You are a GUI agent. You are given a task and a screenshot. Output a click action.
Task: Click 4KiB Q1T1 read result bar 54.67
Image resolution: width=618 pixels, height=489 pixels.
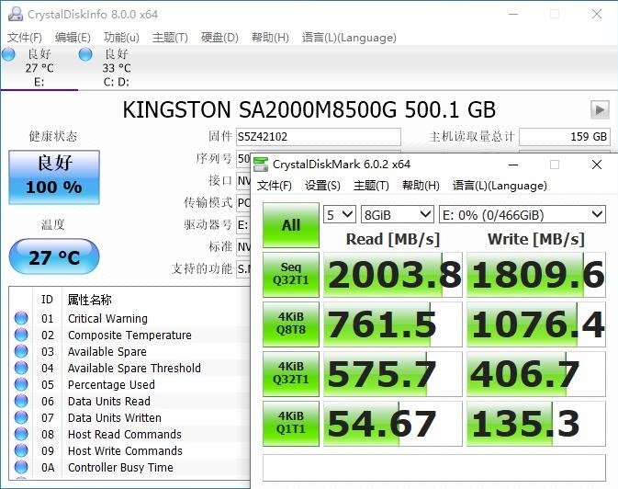392,424
